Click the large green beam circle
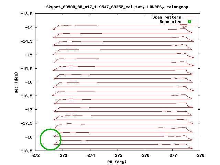This screenshot has width=220, height=165. coord(51,139)
